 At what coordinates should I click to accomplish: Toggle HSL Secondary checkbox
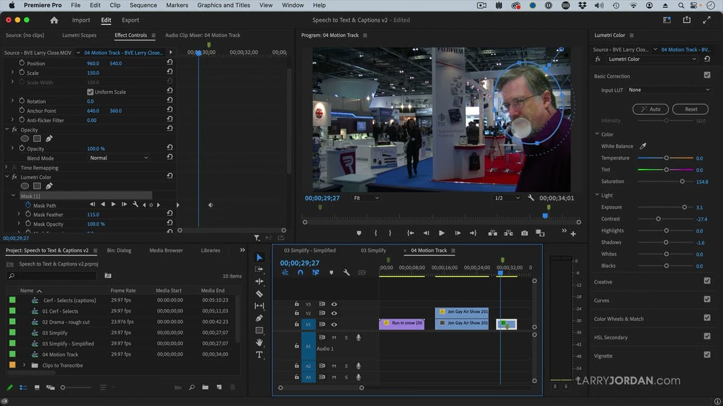pyautogui.click(x=707, y=337)
